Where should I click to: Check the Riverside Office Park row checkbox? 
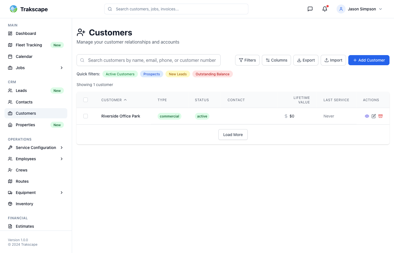pyautogui.click(x=86, y=116)
